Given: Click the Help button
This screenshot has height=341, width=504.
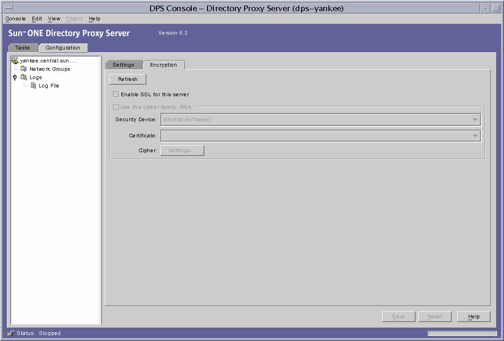Looking at the screenshot, I should pyautogui.click(x=473, y=316).
